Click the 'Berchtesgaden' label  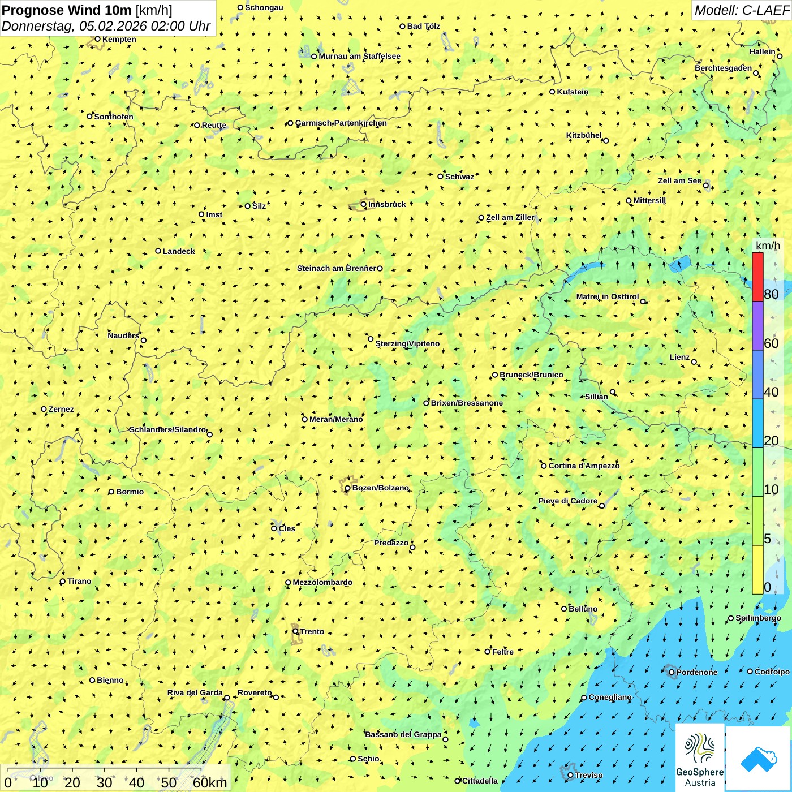click(x=724, y=68)
